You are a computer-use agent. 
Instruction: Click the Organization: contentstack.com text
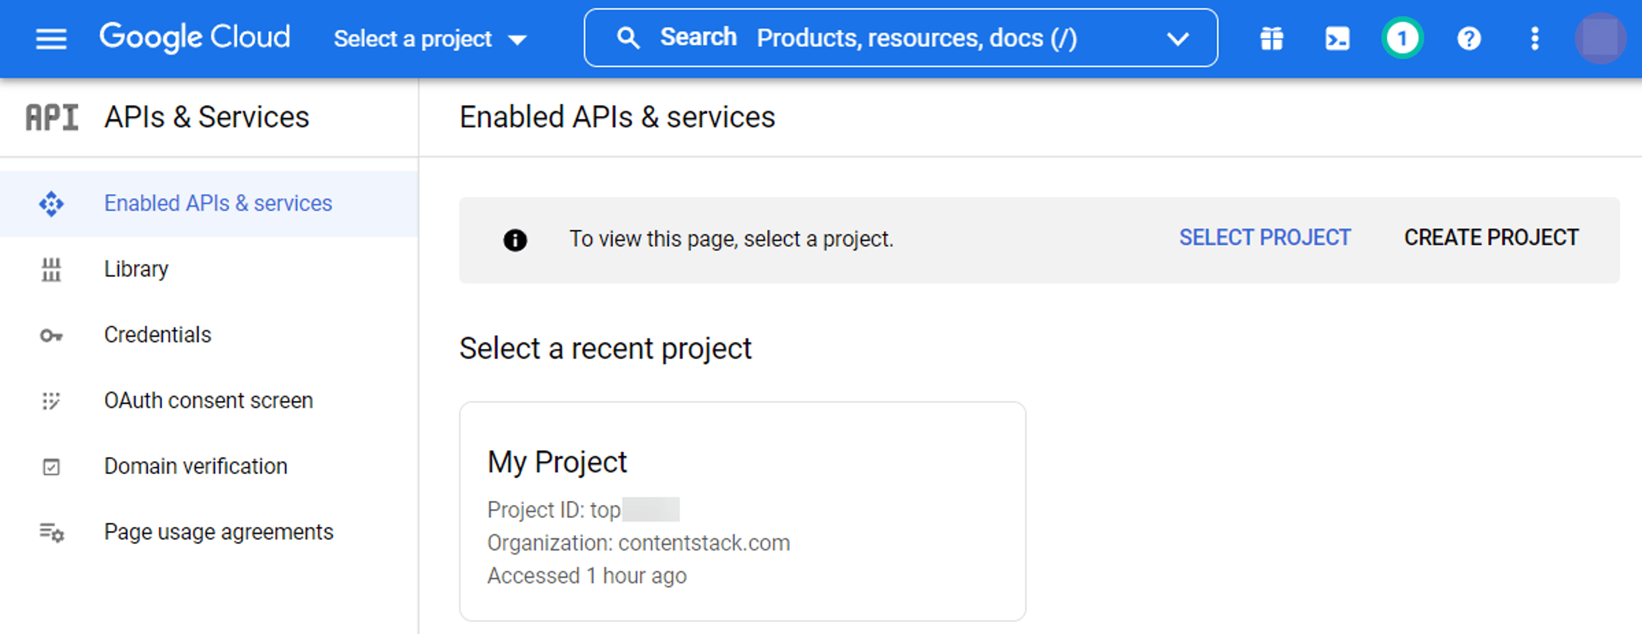coord(638,543)
